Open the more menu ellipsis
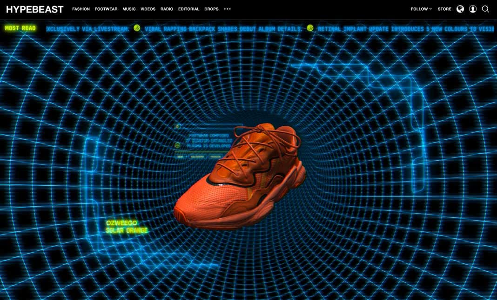This screenshot has height=300, width=497. 227,9
